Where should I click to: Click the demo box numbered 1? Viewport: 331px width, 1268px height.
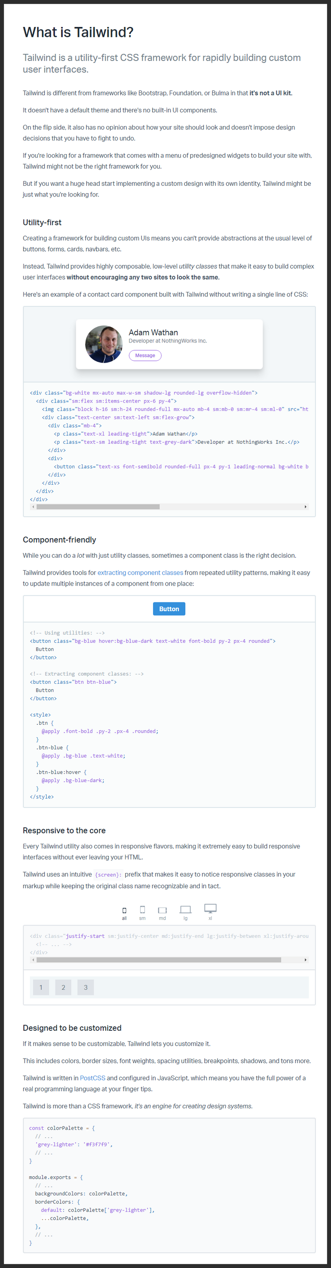tap(41, 987)
